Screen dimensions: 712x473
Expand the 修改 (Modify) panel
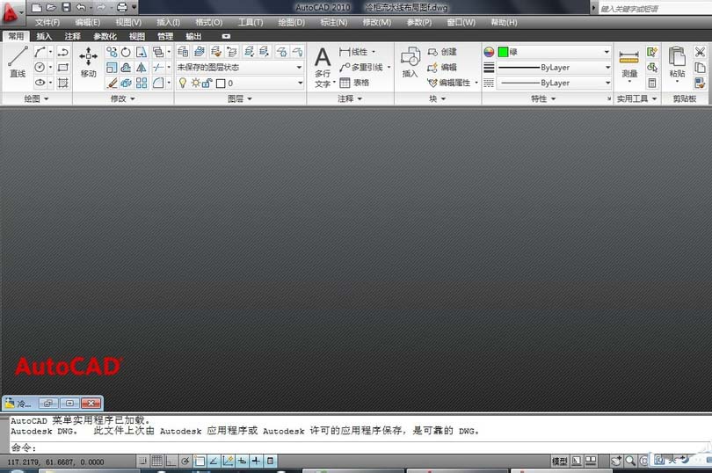[x=123, y=98]
